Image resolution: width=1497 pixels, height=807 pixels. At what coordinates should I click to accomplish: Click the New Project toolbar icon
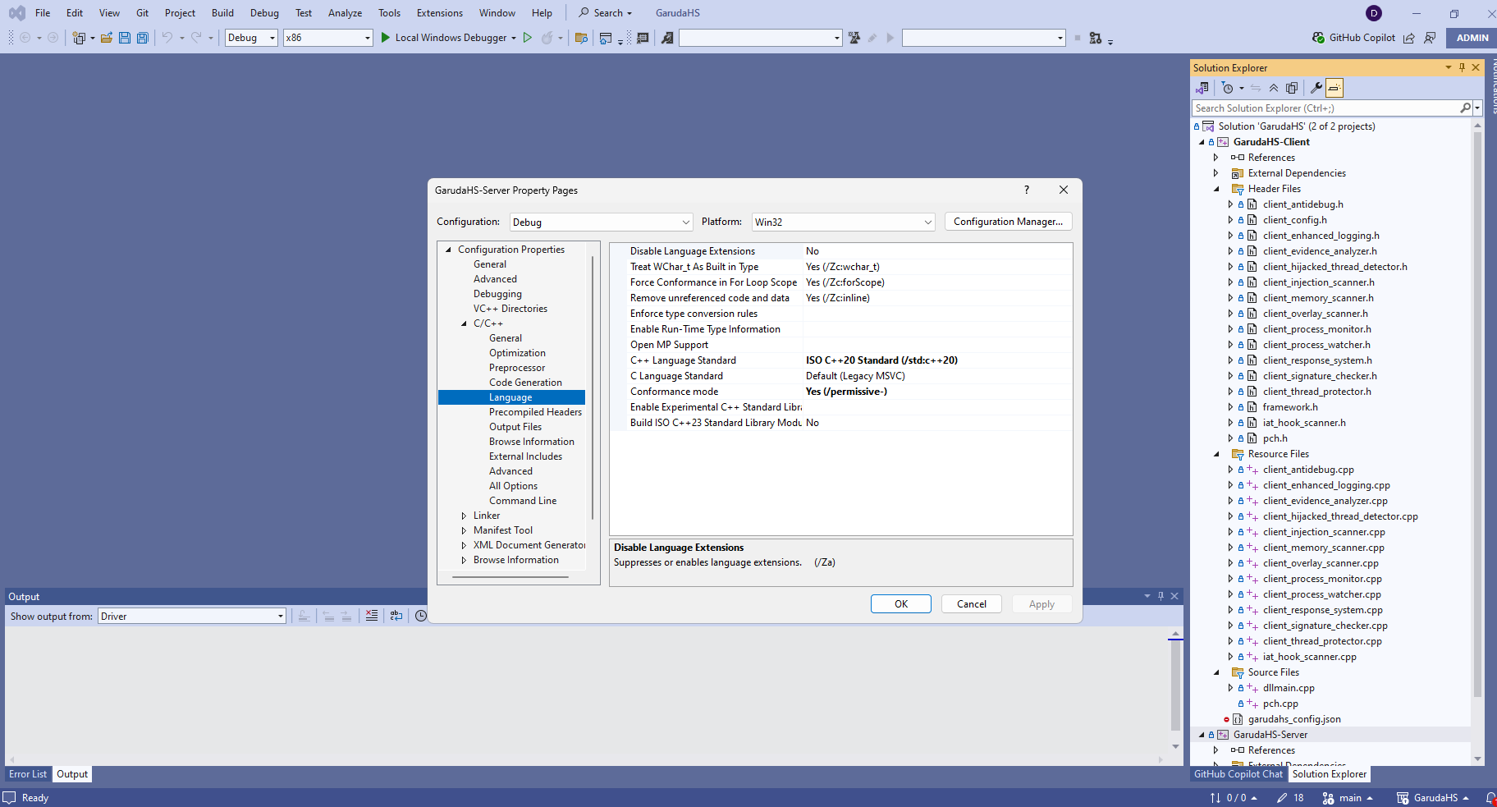pos(79,38)
